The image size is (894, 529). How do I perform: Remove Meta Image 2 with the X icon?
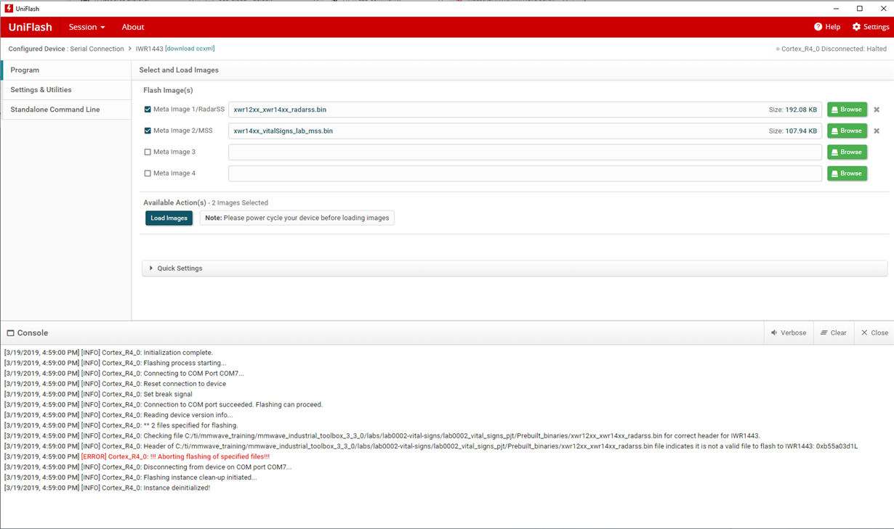coord(877,131)
